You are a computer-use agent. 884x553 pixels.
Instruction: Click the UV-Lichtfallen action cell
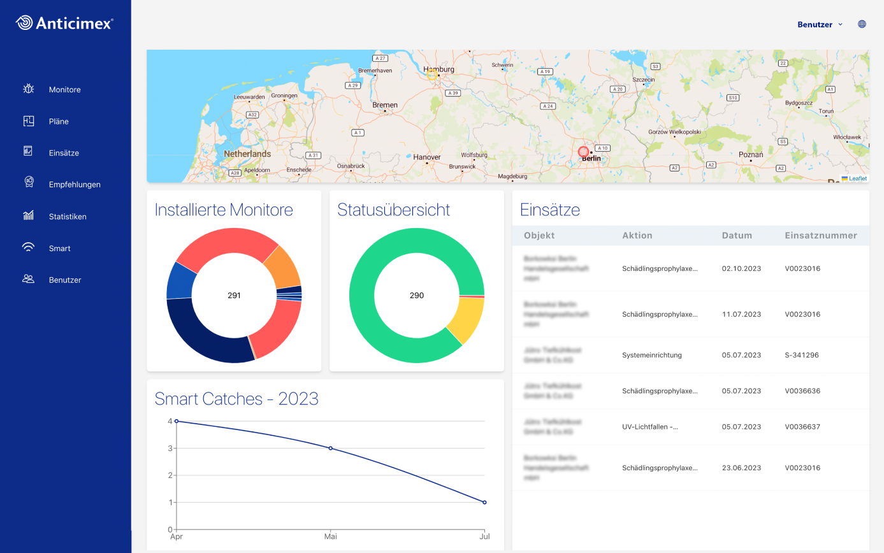pos(650,426)
